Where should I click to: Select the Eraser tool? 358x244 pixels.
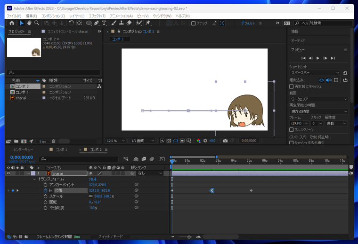(129, 23)
